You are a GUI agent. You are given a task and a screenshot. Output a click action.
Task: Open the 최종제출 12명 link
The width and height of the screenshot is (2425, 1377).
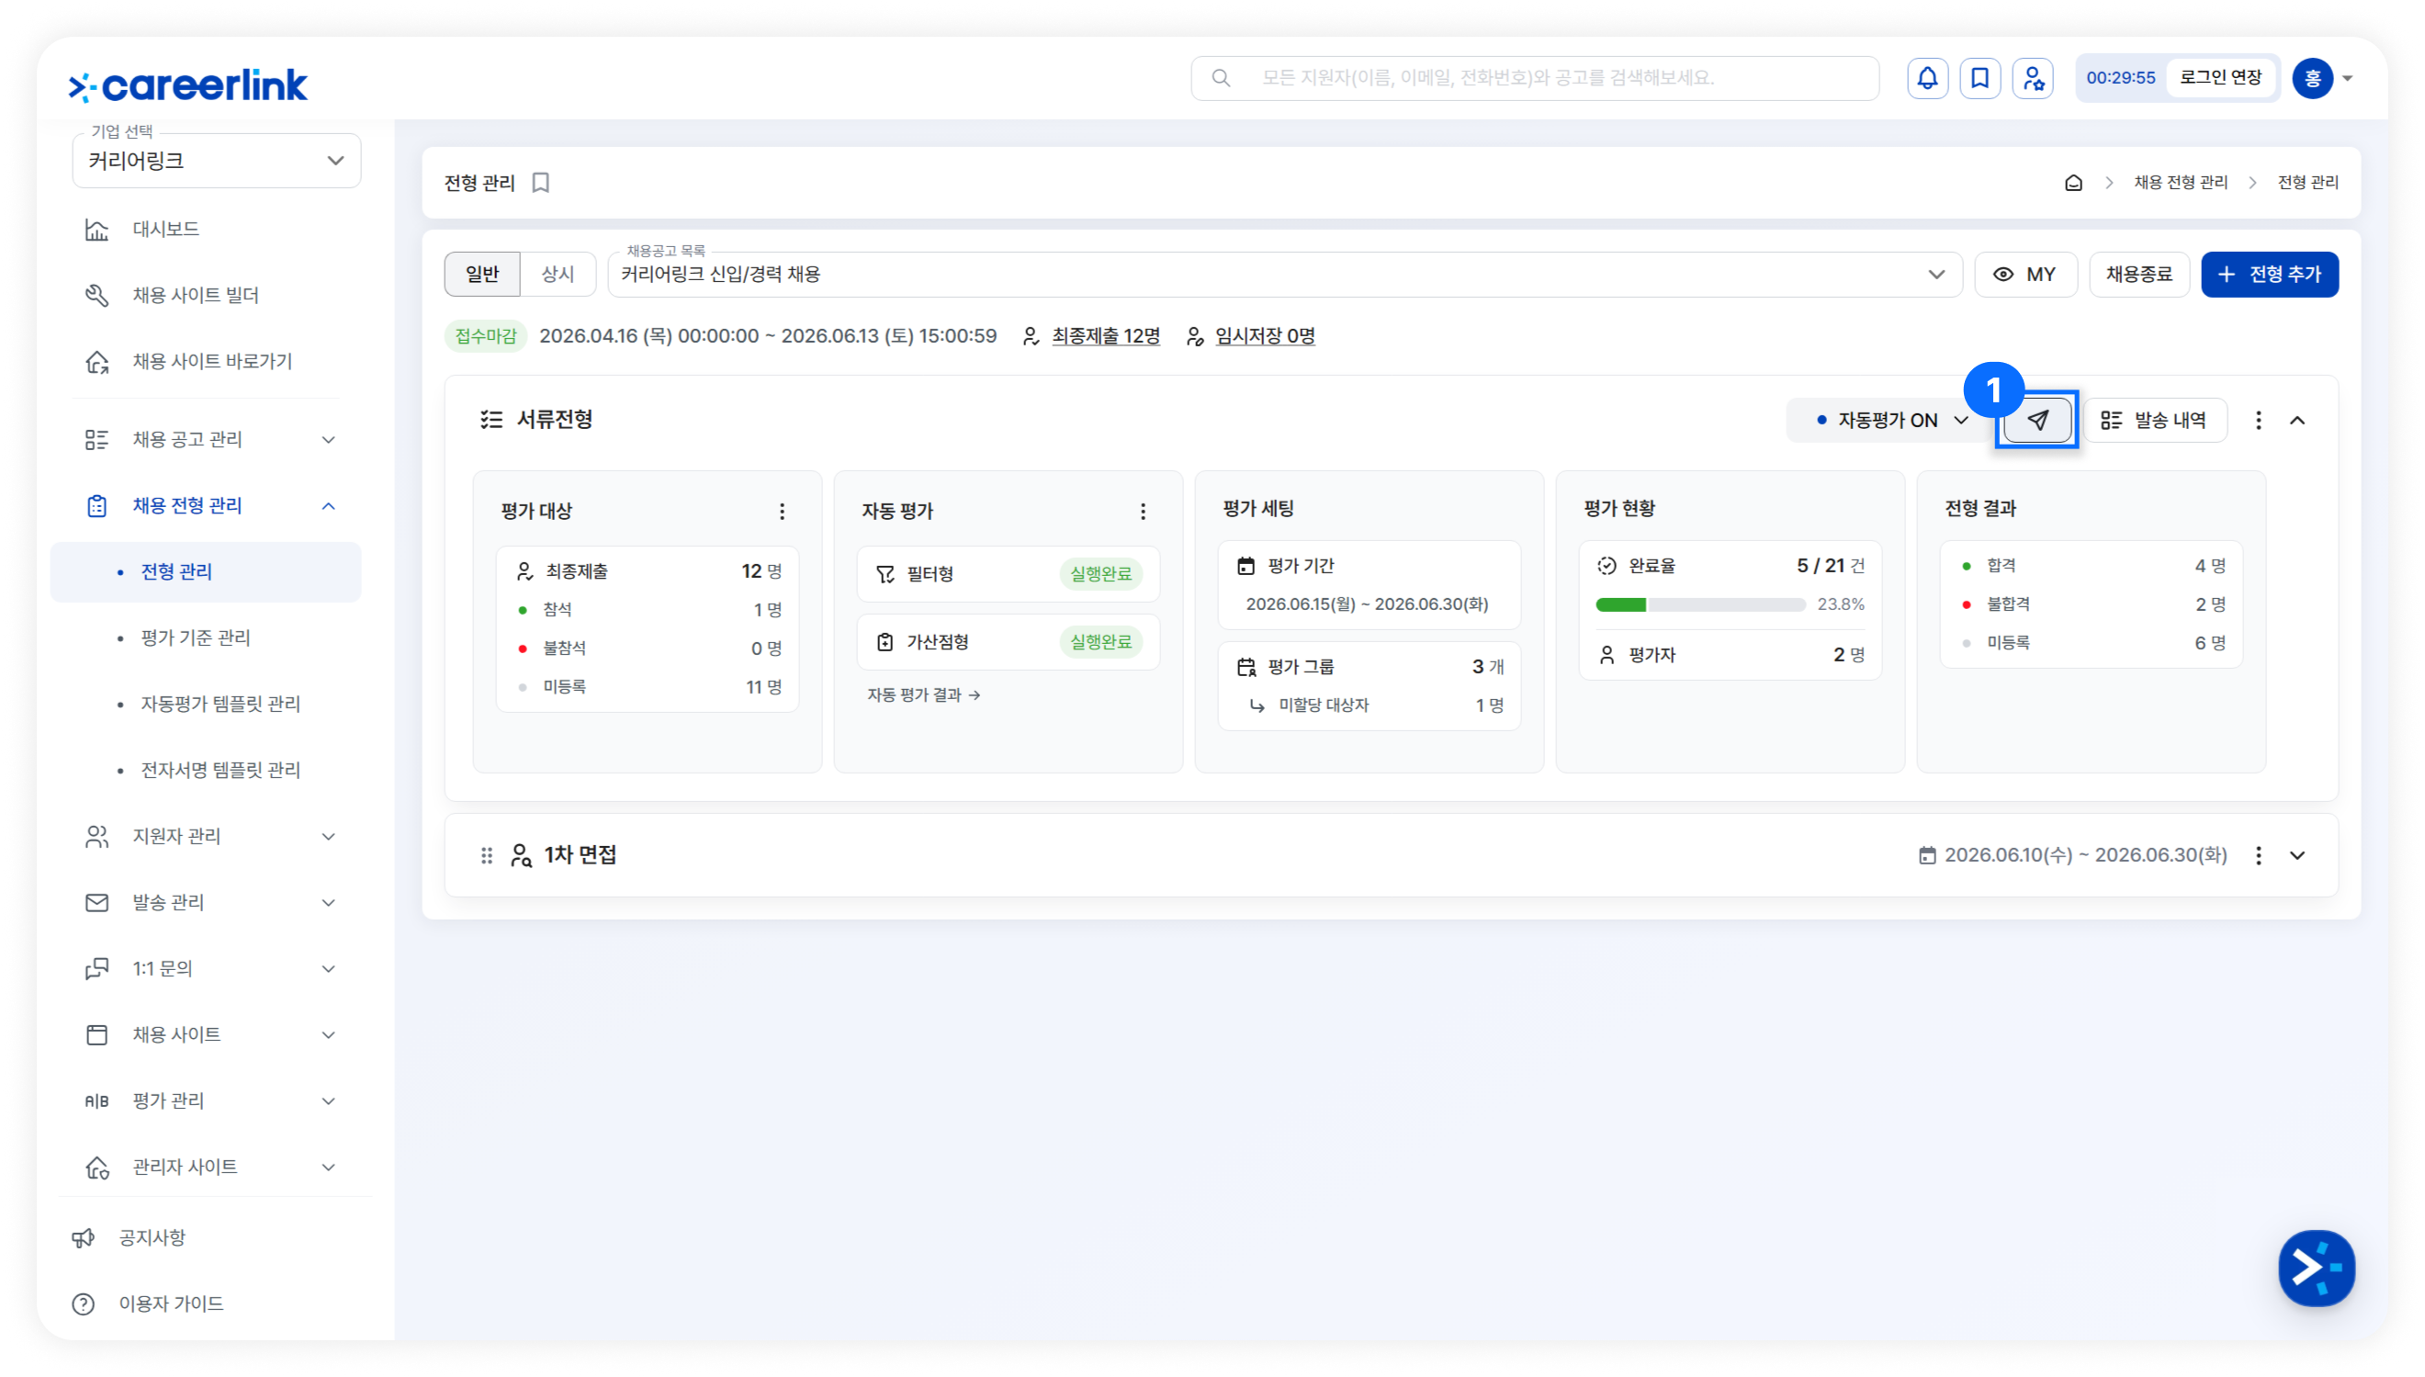[1105, 337]
